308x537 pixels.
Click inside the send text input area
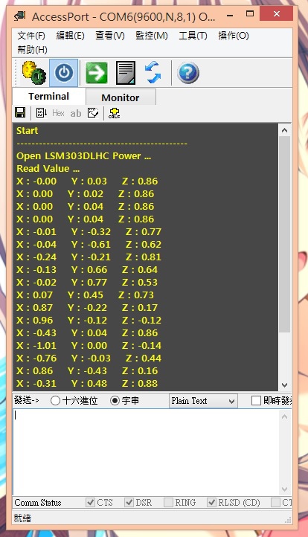pyautogui.click(x=146, y=452)
